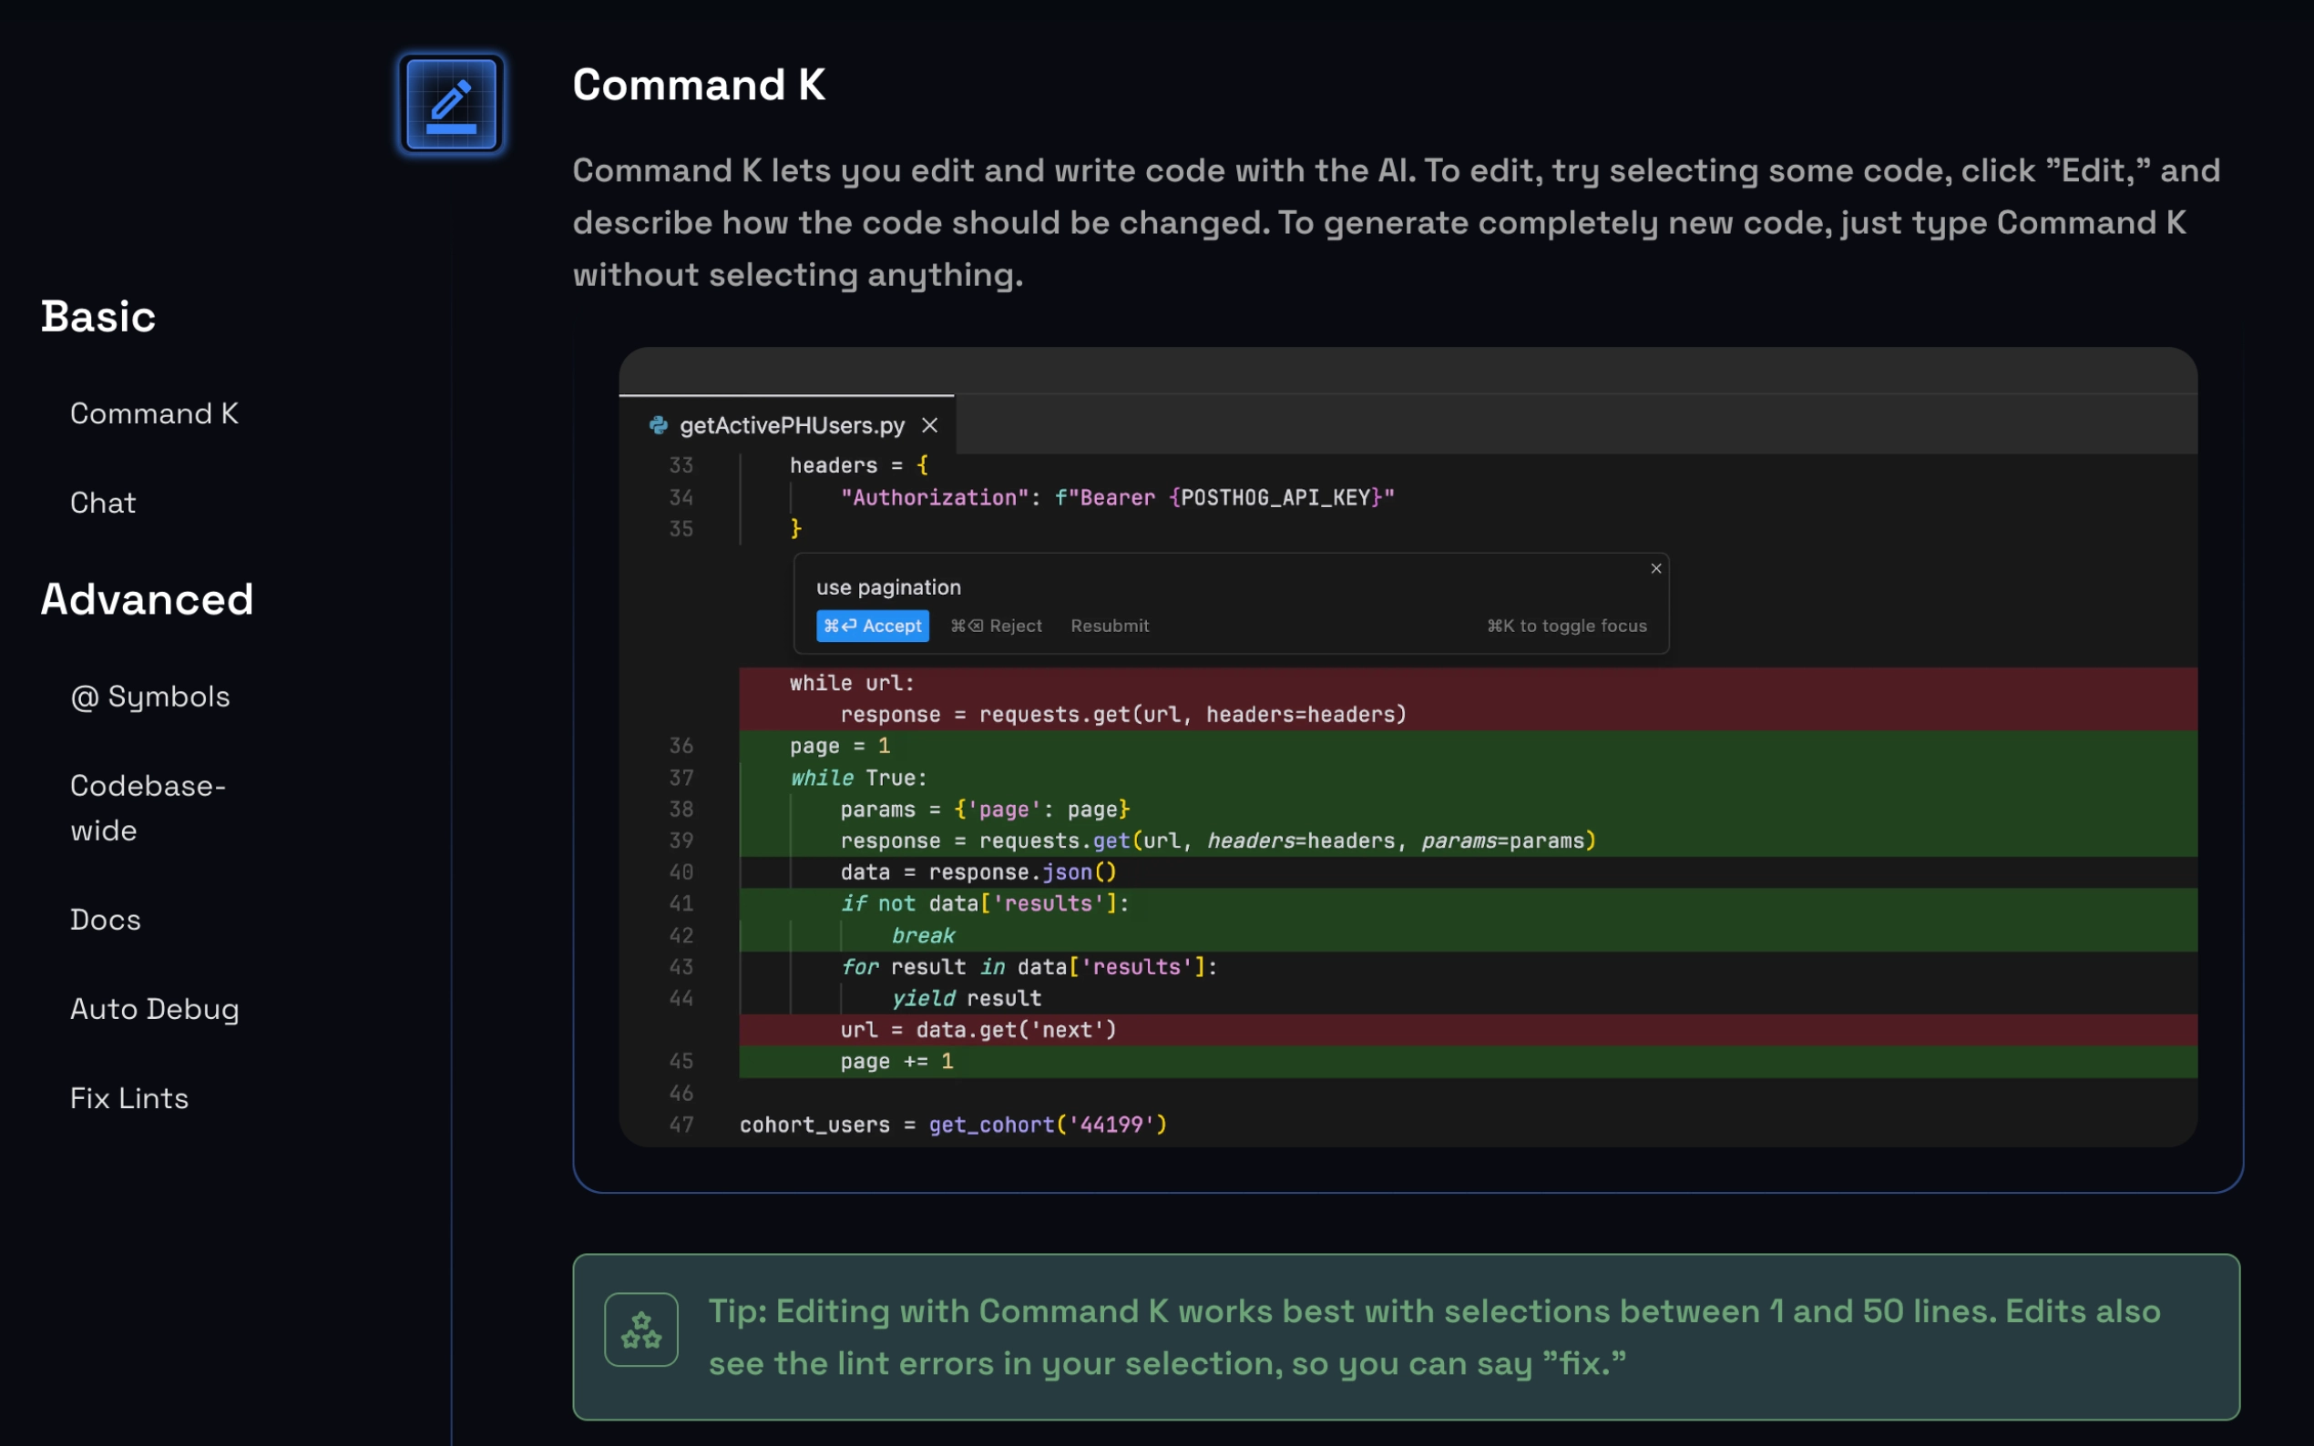Switch to the getActivePHUsers.py tab

click(x=791, y=425)
